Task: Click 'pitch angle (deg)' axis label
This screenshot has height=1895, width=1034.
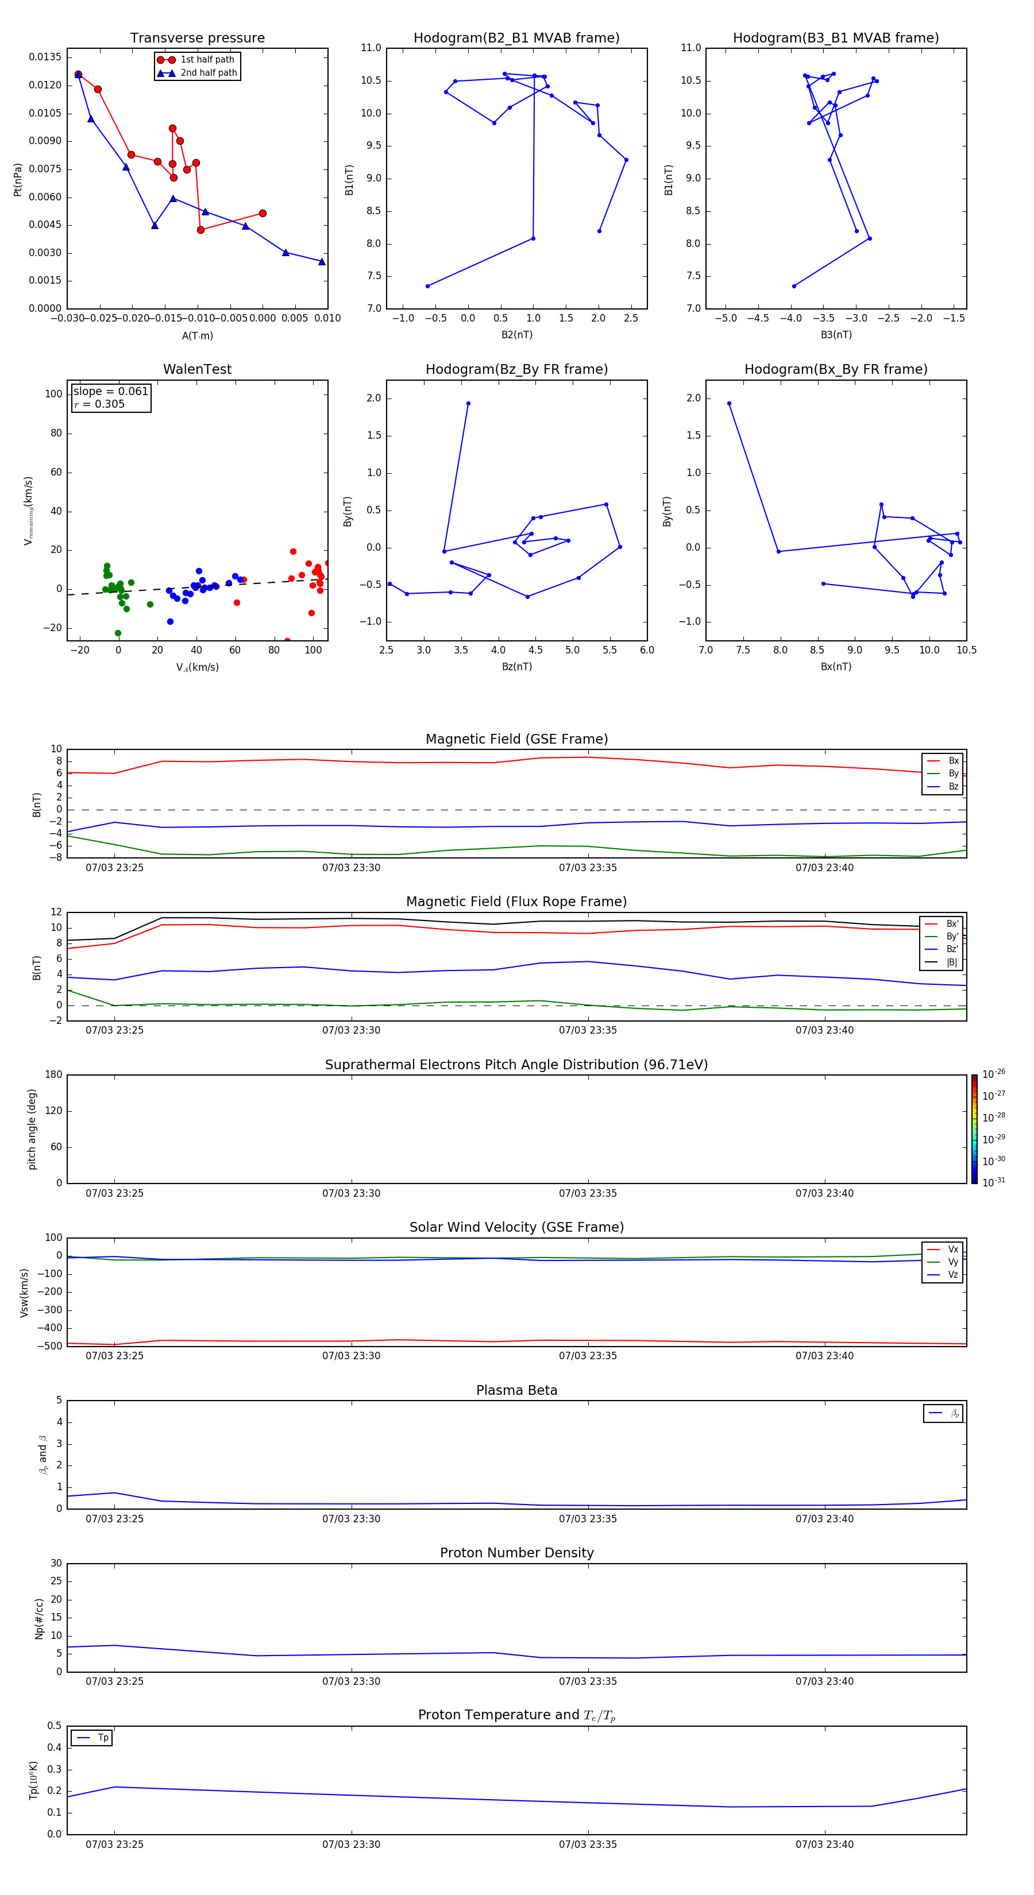Action: [32, 1129]
